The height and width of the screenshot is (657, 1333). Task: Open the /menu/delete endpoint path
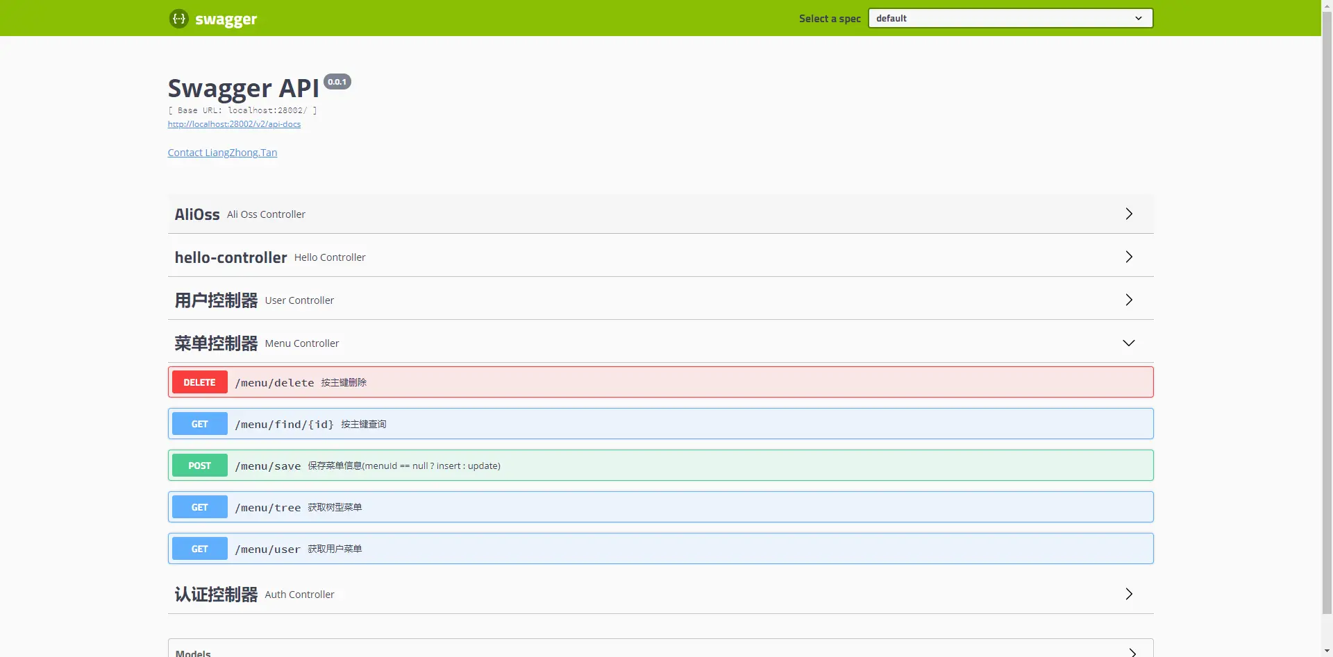(274, 383)
